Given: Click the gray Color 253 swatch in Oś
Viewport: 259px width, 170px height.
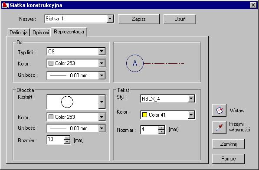Looking at the screenshot, I should (x=51, y=63).
